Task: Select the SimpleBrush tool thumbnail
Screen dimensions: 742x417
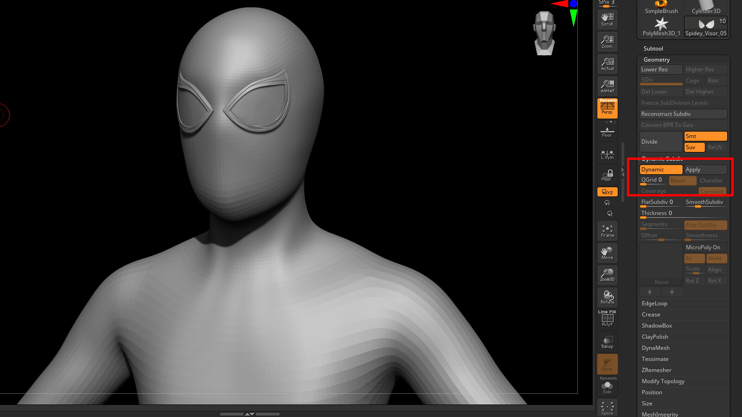Action: coord(661,7)
